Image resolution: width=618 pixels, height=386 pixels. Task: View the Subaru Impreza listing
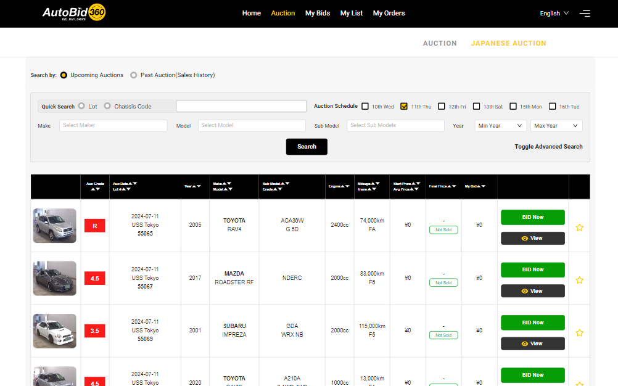[532, 343]
